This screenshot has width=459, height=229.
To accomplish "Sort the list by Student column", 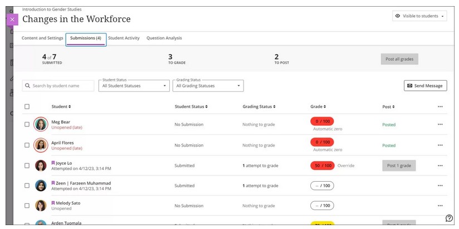I will coord(61,106).
